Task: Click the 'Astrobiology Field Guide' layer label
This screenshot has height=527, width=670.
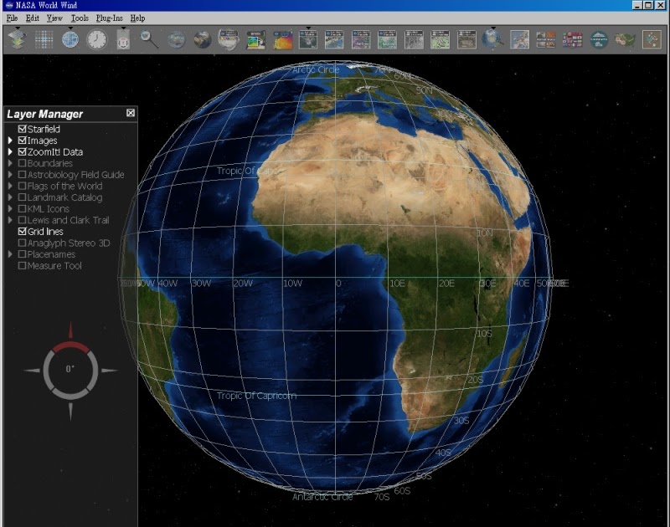Action: 75,175
